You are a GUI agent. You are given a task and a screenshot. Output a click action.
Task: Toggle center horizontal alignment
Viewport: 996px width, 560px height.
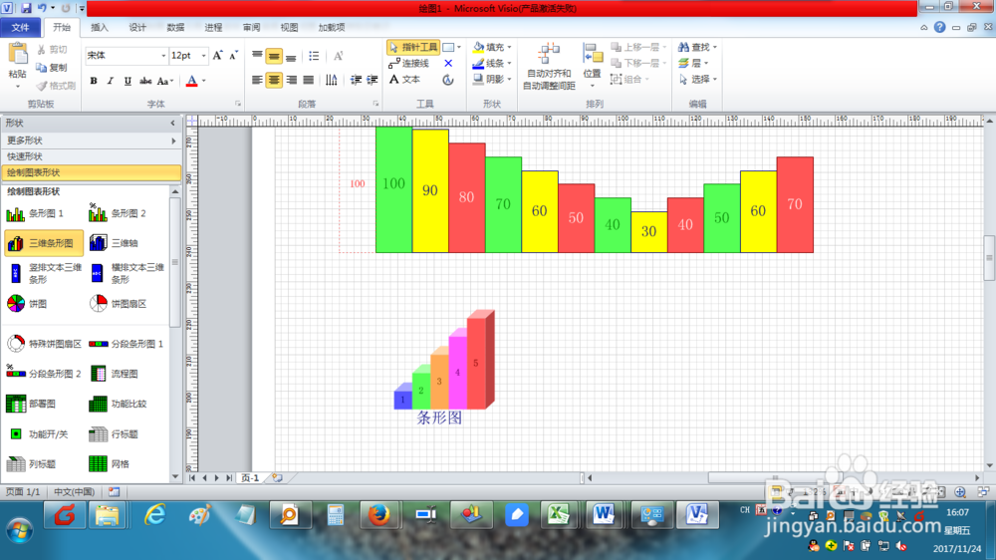(274, 80)
